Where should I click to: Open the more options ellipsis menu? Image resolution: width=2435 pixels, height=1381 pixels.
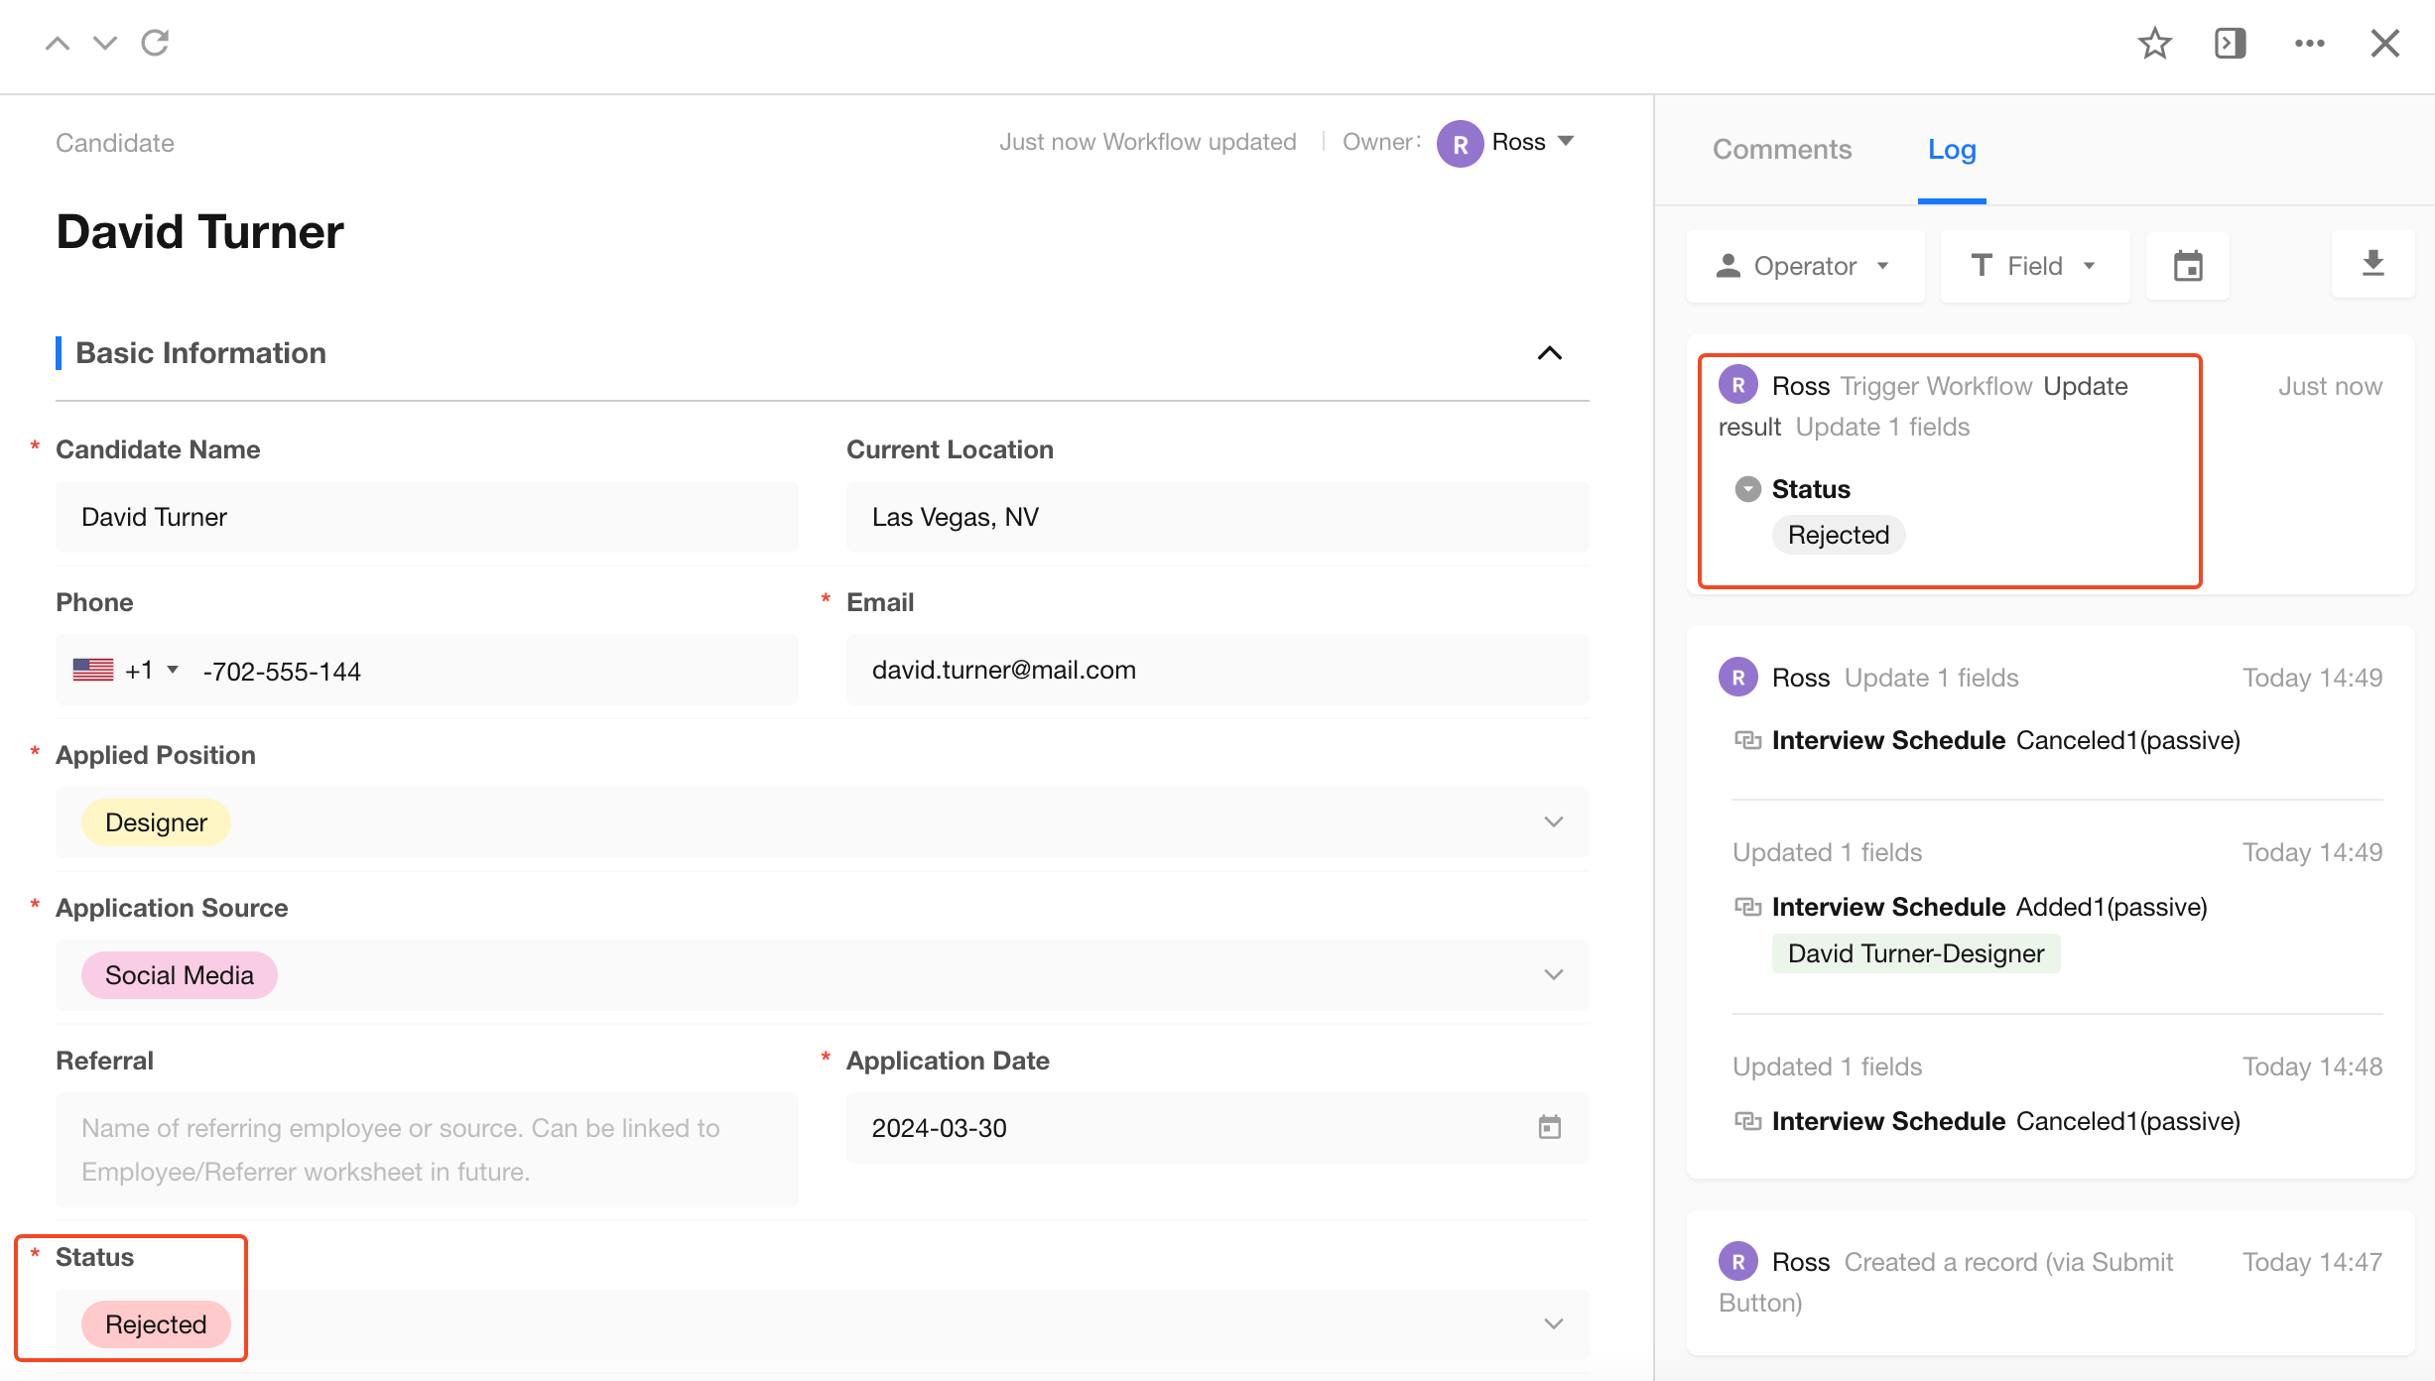[x=2309, y=43]
